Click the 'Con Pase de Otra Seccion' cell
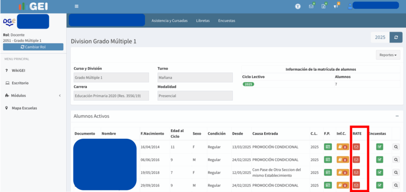This screenshot has width=406, height=192. 276,173
